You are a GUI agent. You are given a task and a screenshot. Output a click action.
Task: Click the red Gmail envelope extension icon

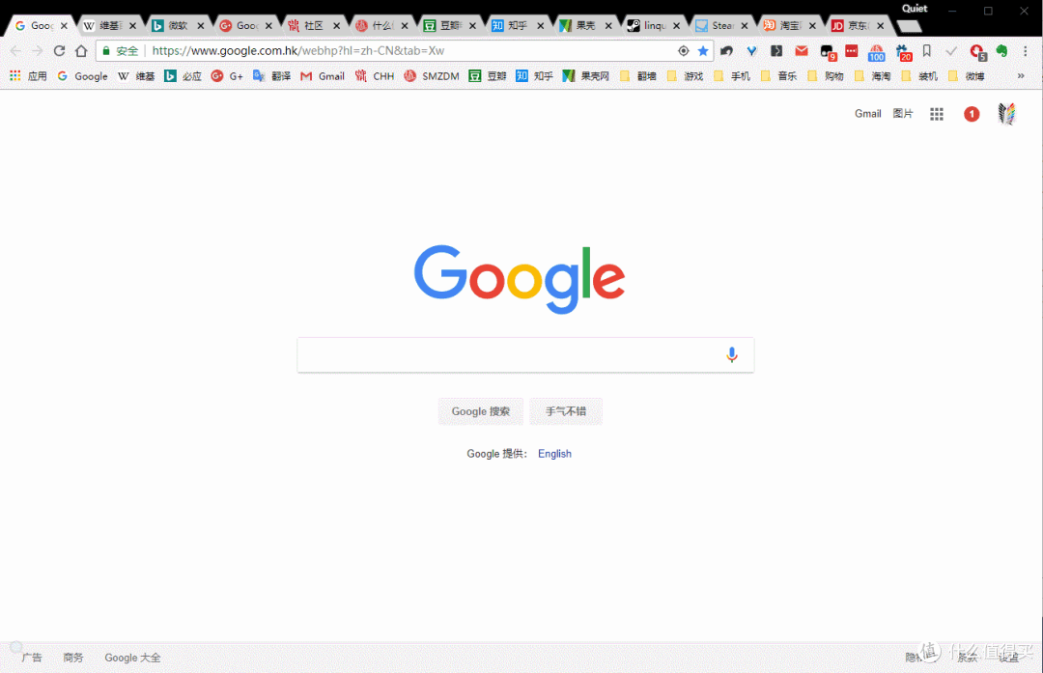point(801,50)
